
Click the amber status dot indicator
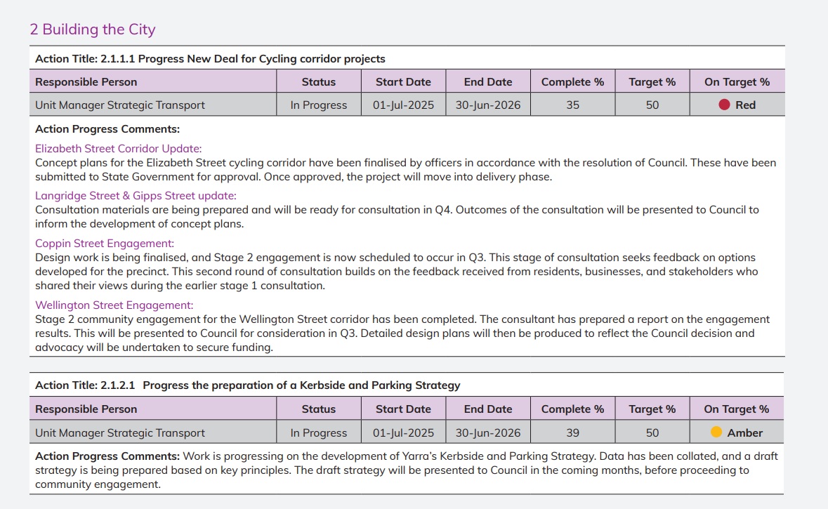[x=716, y=432]
